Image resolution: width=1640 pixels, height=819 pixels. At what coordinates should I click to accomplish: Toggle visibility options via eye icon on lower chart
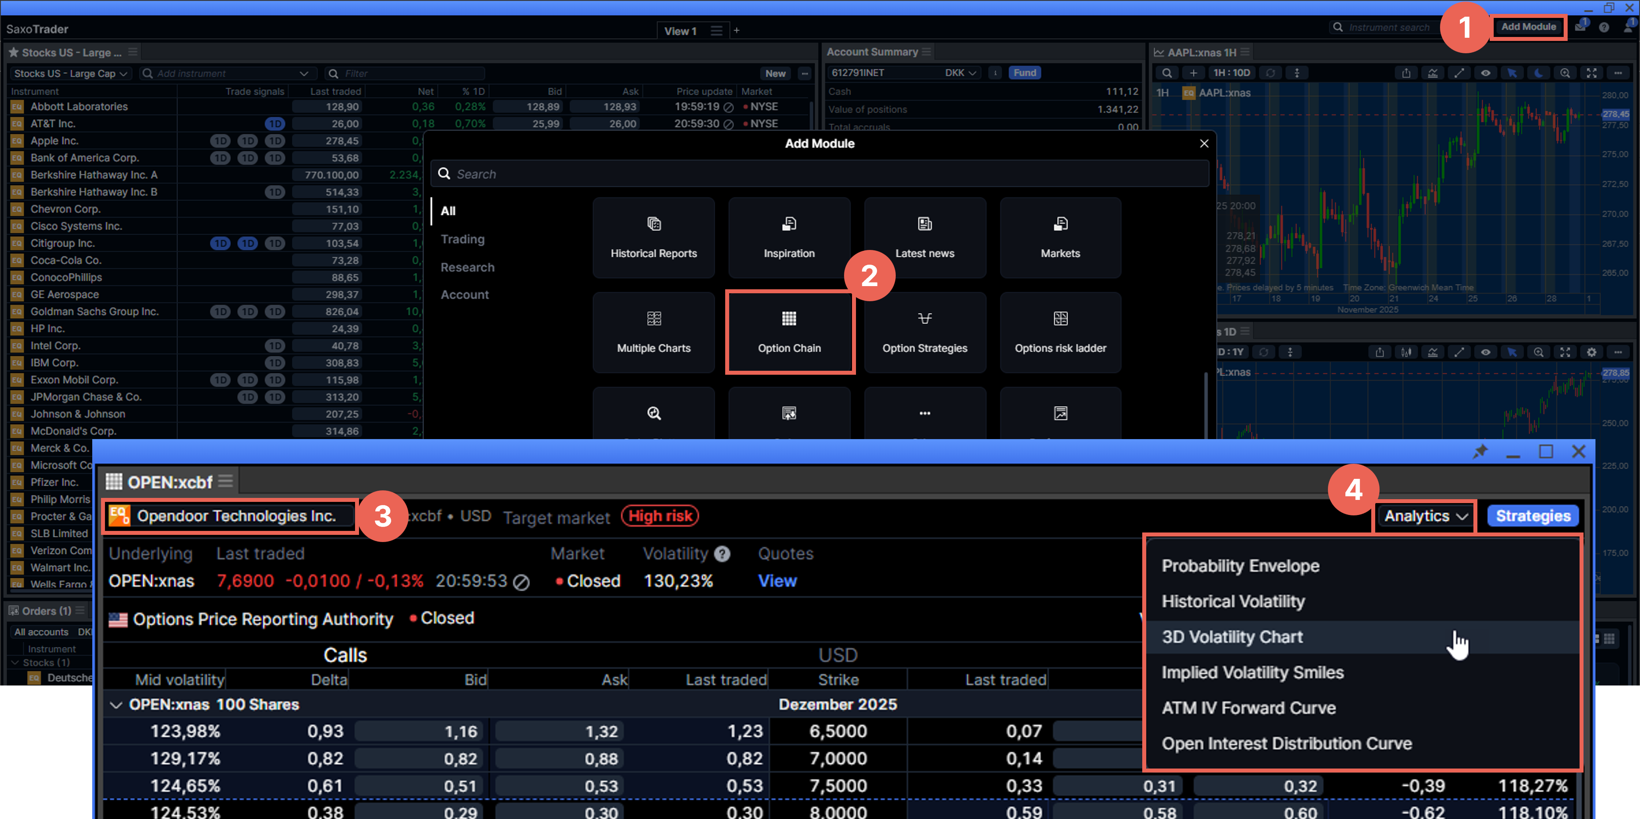[x=1486, y=352]
